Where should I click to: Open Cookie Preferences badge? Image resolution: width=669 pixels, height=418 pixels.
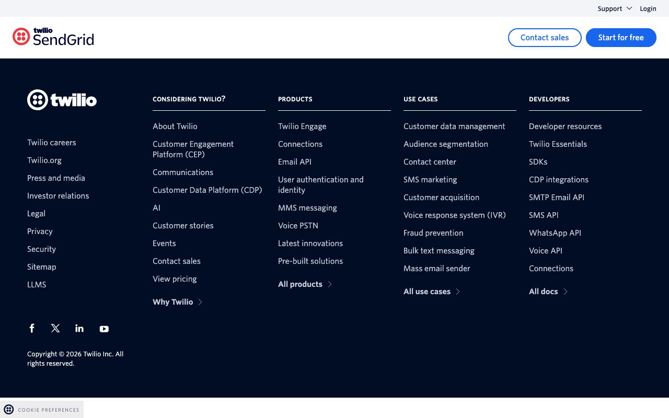42,410
